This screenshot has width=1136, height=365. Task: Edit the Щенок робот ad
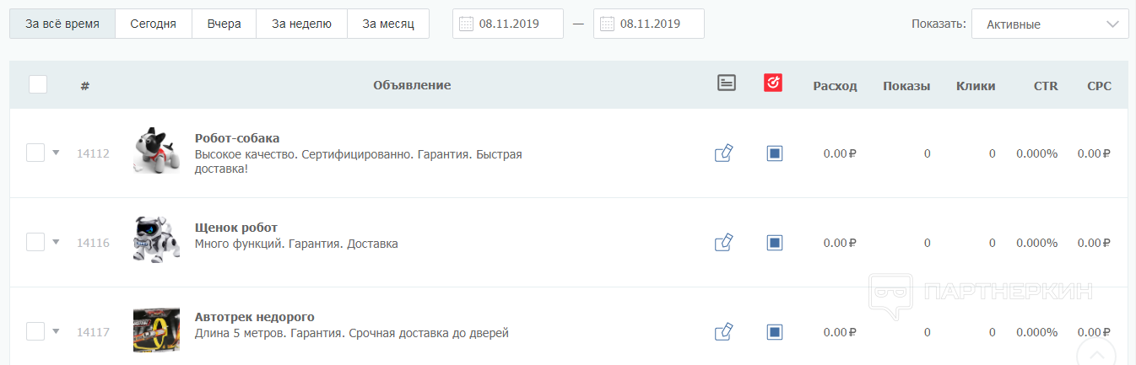click(x=723, y=243)
